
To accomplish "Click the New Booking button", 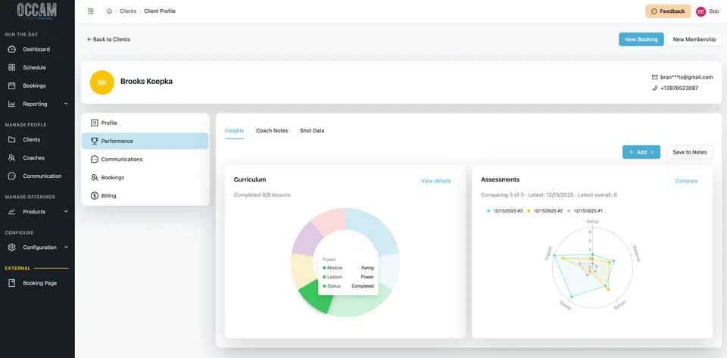I will (x=641, y=39).
